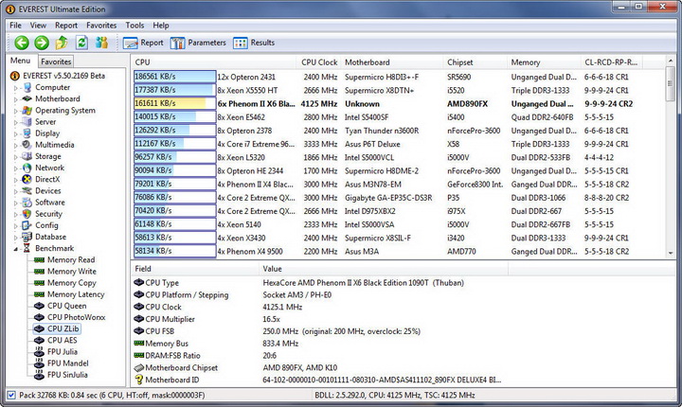The image size is (682, 407).
Task: Switch to the Menu tab in sidebar
Action: 21,61
